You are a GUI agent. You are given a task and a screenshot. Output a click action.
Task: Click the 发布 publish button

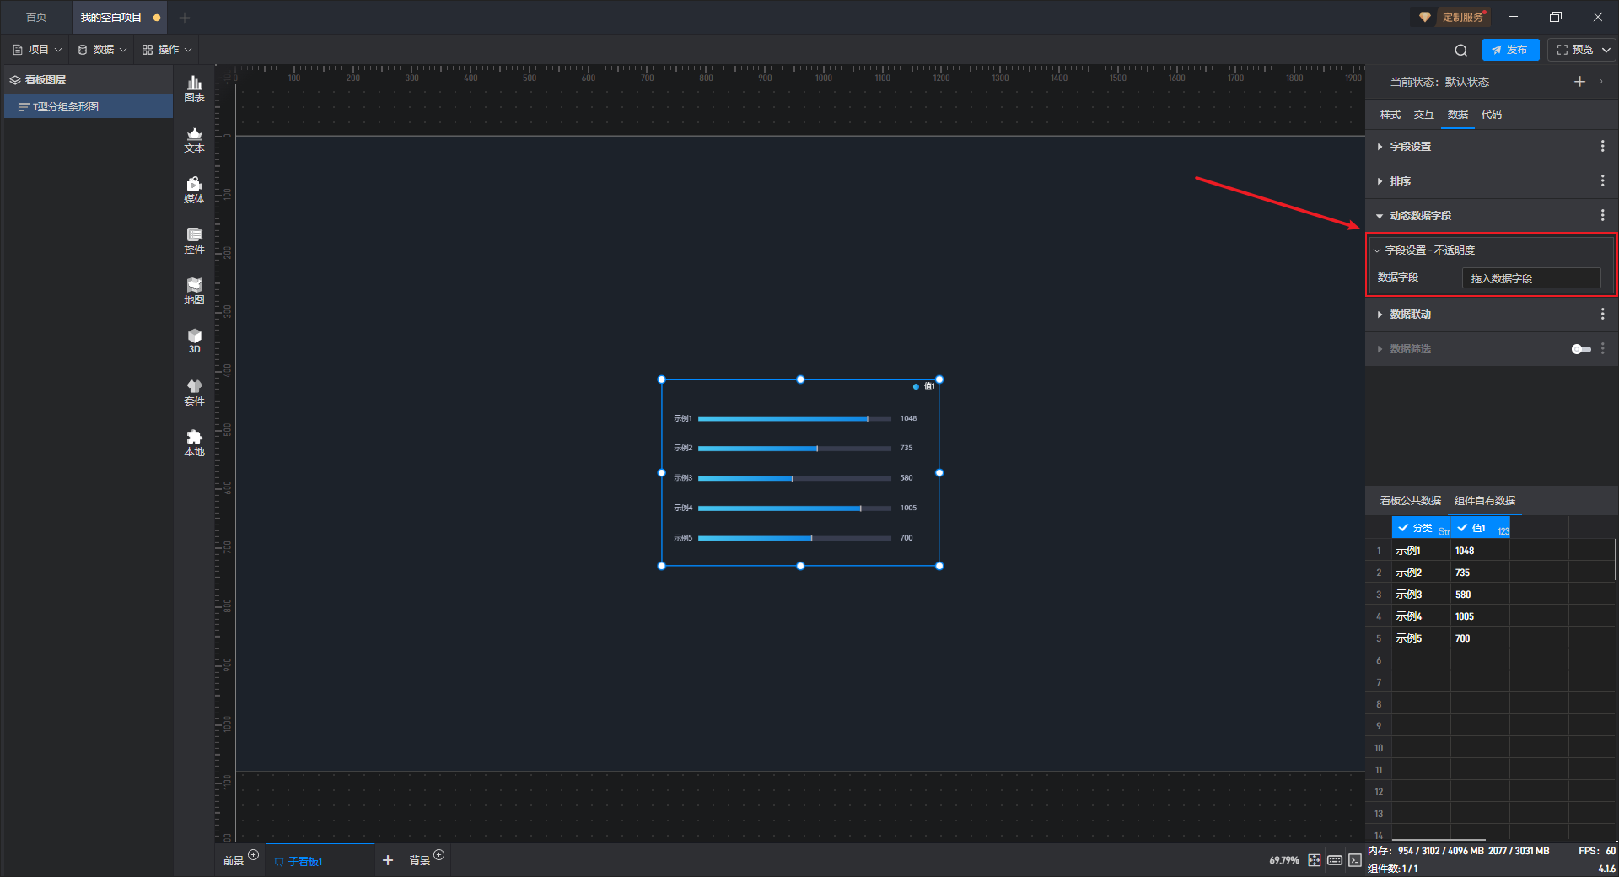point(1510,50)
